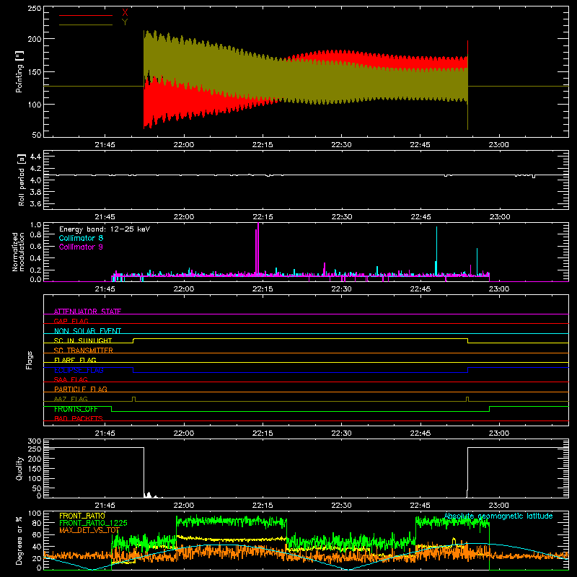Click the green FRONT_RATIO_1225 legend entry
Viewport: 577px width, 577px height.
[93, 523]
